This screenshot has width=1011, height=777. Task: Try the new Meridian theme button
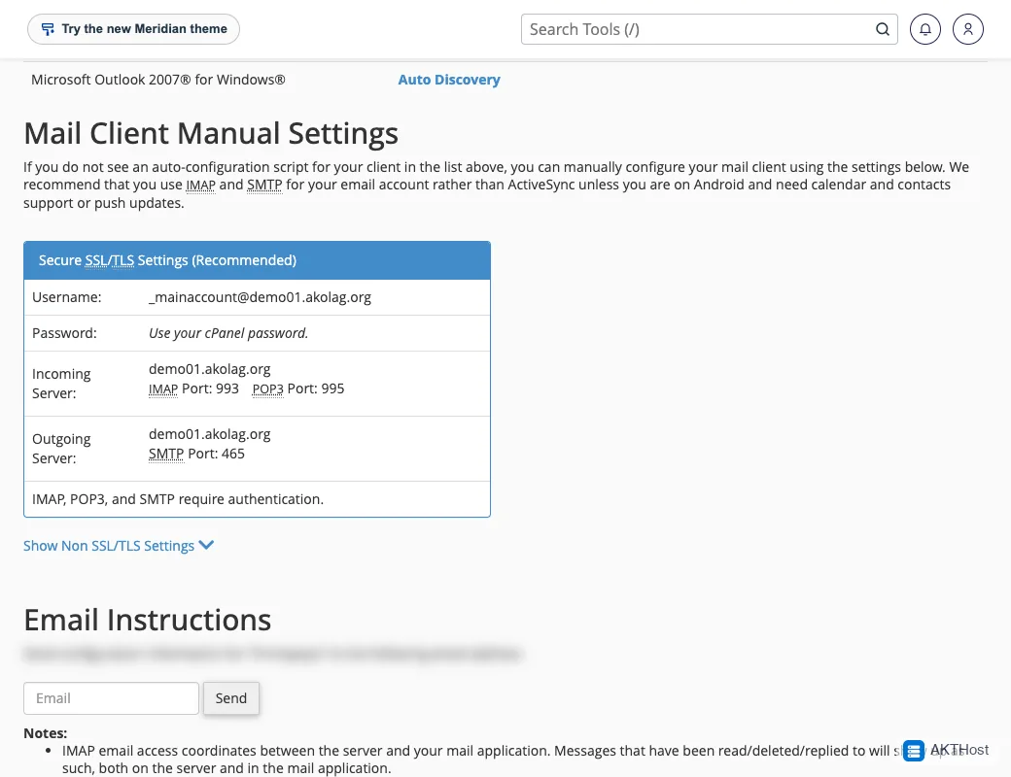pyautogui.click(x=133, y=29)
